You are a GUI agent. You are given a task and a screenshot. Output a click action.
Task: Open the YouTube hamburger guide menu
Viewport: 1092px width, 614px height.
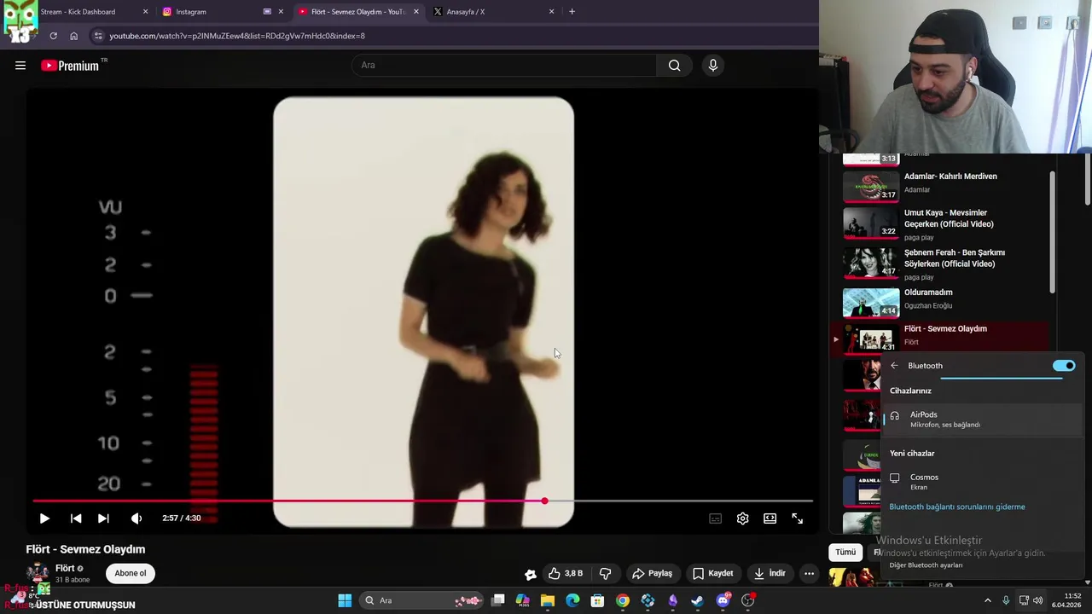(x=20, y=66)
